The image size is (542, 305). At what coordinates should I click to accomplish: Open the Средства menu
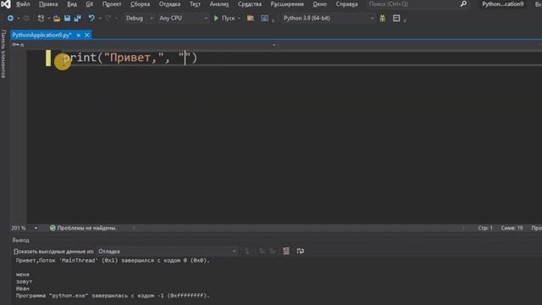point(250,4)
